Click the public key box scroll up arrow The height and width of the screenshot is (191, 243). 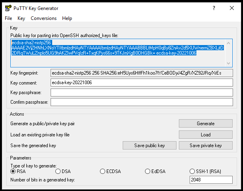tap(228, 43)
